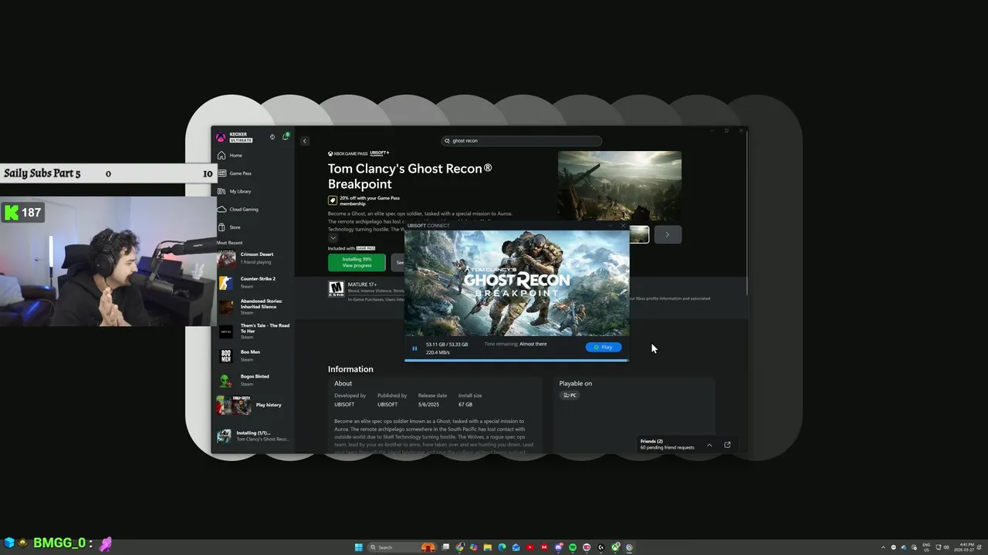988x555 pixels.
Task: Click the Xbox profile avatar for KEOXER
Action: pyautogui.click(x=221, y=137)
